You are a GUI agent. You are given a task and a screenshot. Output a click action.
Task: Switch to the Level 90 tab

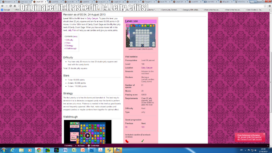[x=55, y=2]
